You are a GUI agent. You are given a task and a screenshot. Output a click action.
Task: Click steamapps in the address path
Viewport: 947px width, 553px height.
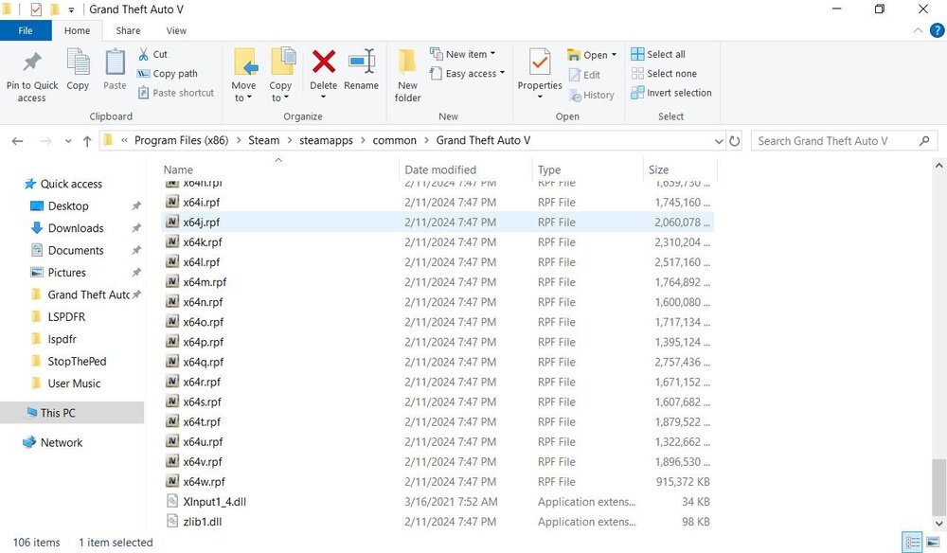[x=326, y=141]
